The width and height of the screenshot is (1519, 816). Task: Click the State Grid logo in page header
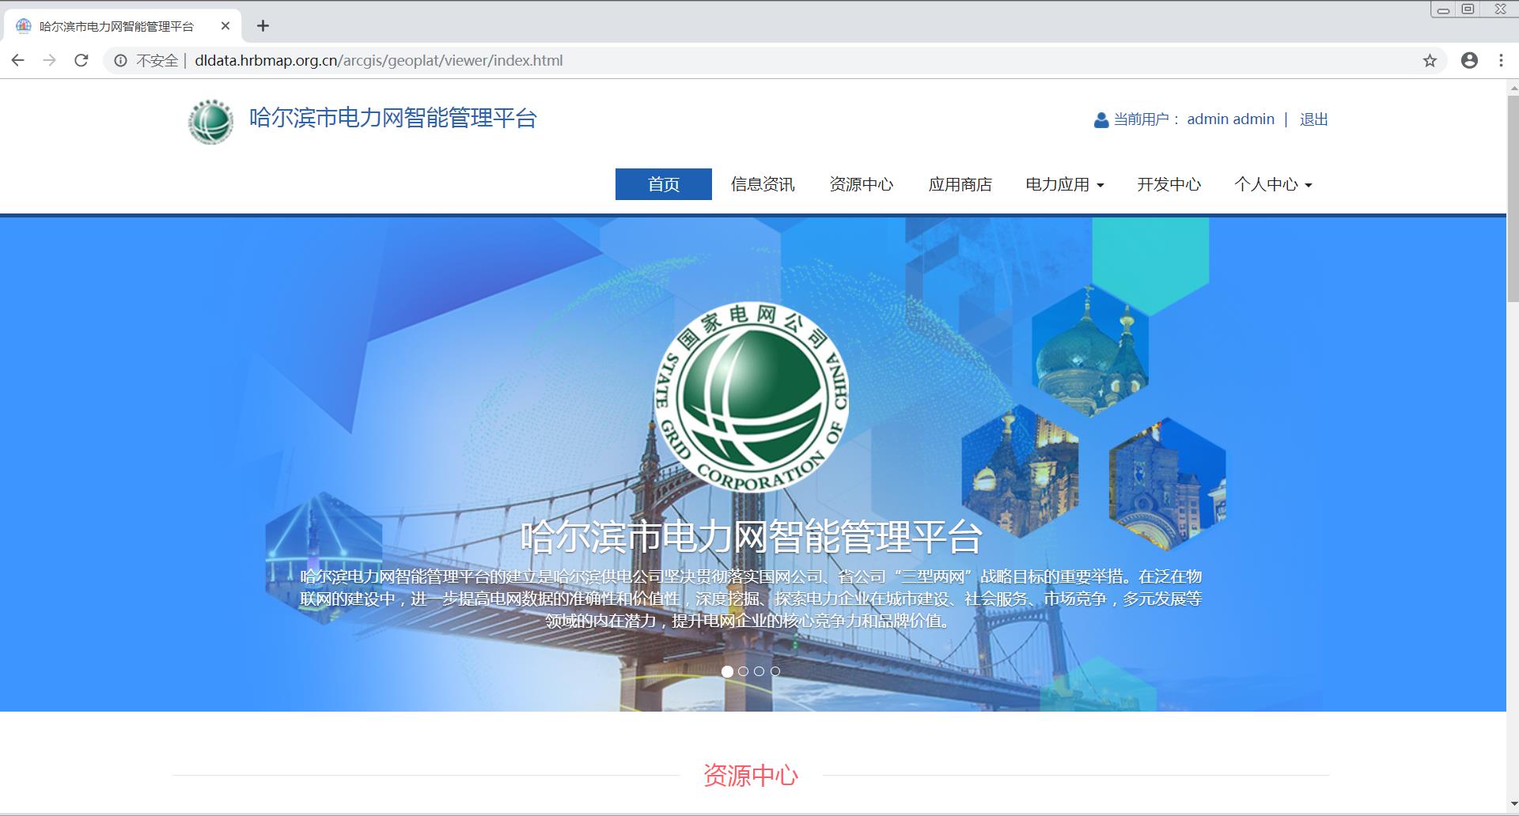pyautogui.click(x=210, y=122)
